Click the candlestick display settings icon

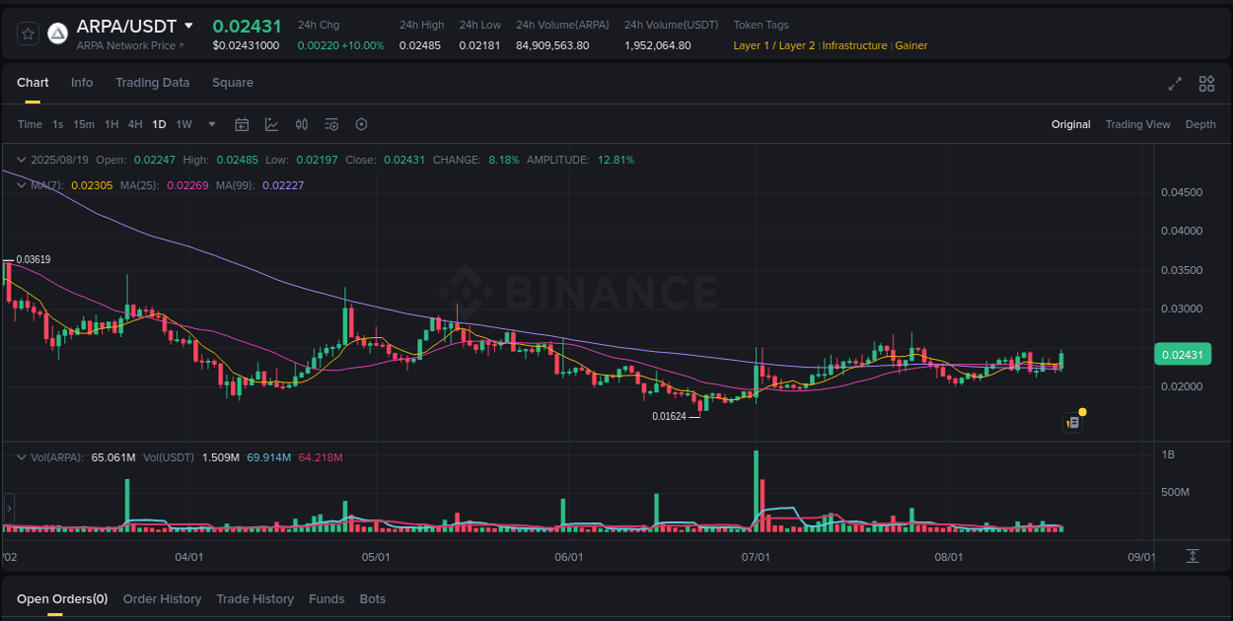coord(302,124)
